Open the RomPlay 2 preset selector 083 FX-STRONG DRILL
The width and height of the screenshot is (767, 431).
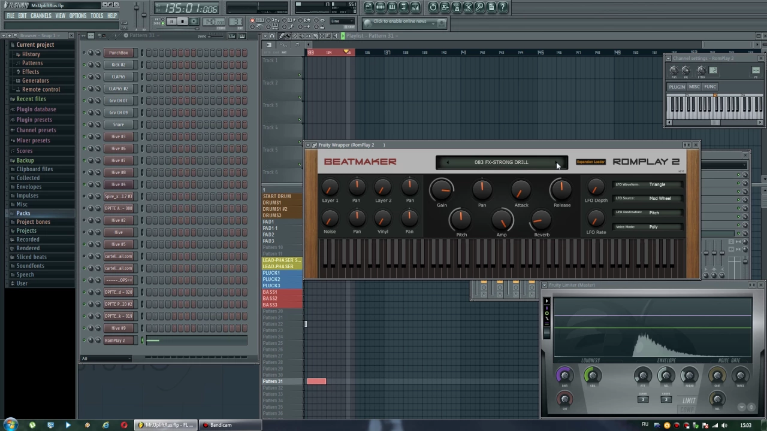pyautogui.click(x=502, y=162)
